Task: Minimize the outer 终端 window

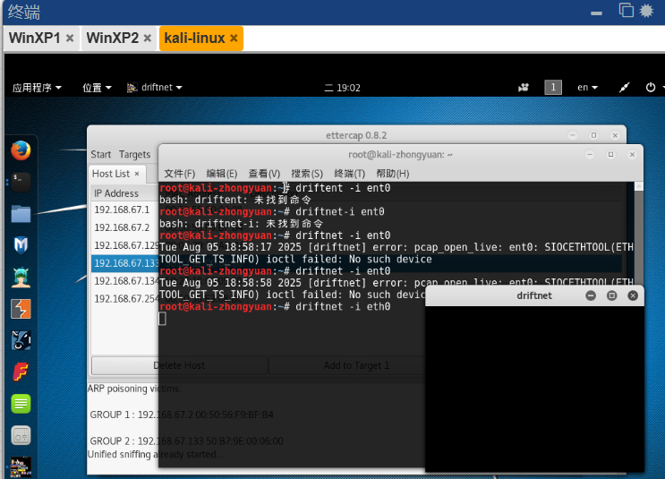Action: click(596, 13)
